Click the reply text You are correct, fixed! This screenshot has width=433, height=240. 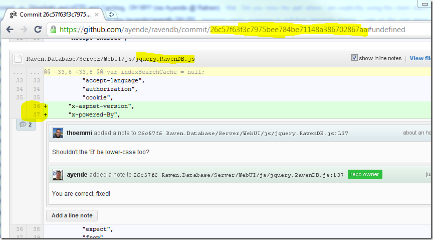pos(81,194)
